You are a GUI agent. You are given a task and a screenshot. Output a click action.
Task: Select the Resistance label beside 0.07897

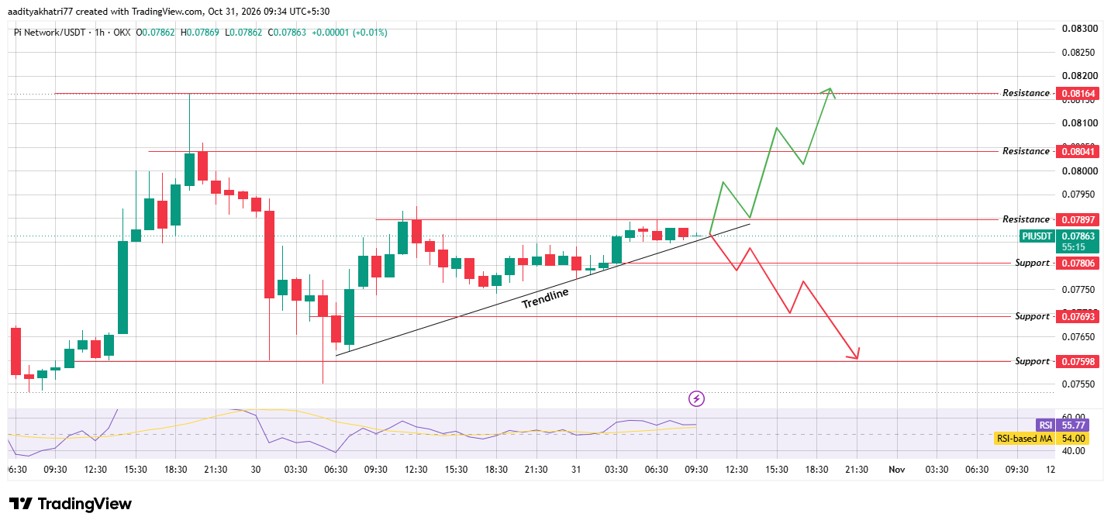pos(1026,219)
